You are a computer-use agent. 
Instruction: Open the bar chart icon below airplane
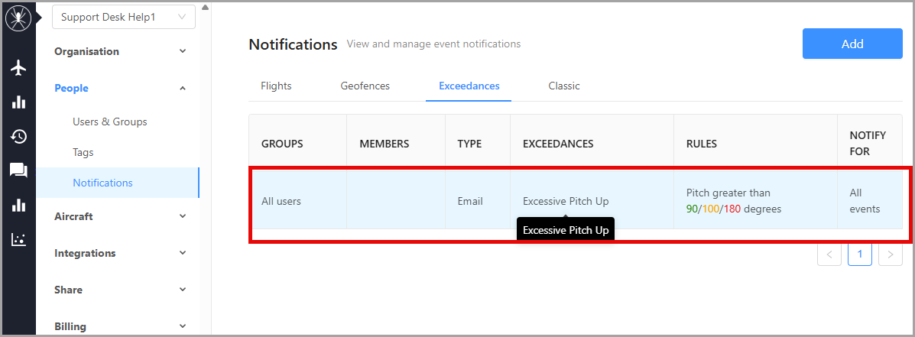[x=18, y=102]
